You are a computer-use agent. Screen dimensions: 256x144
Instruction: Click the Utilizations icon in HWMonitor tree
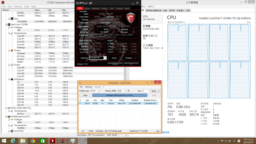tap(12, 79)
